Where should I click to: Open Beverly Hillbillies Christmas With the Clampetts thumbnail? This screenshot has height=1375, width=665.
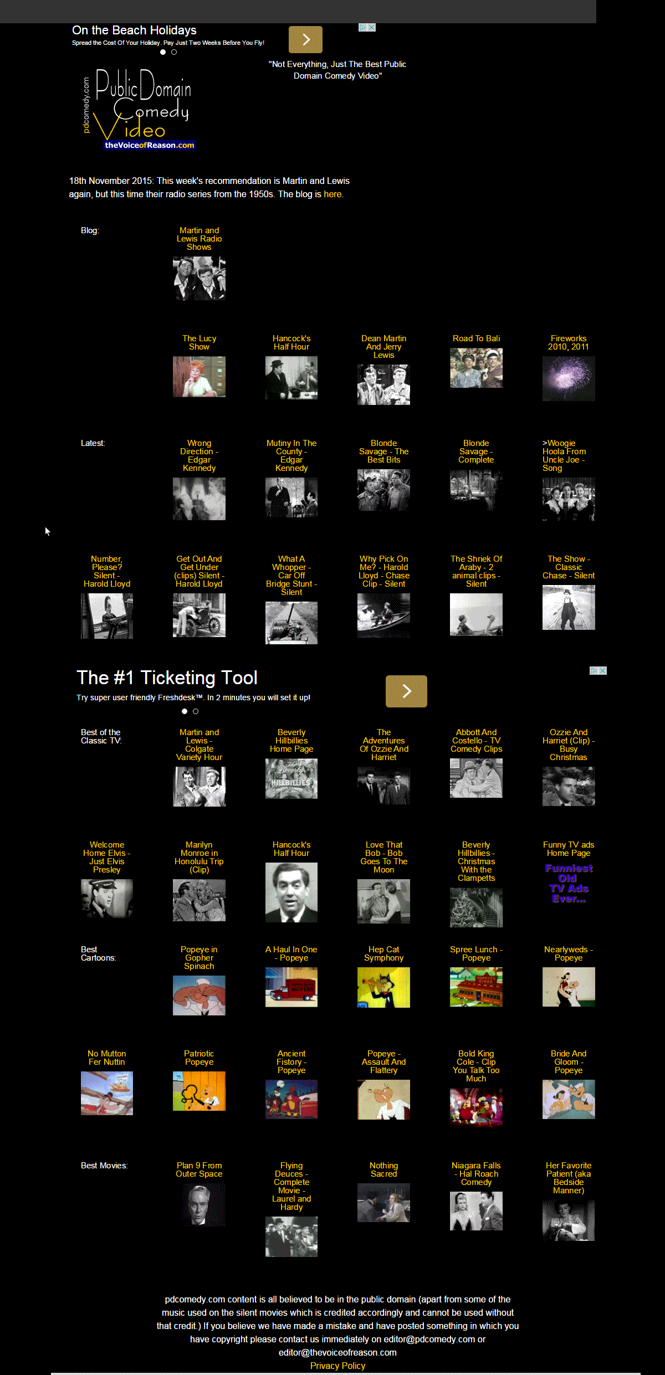(476, 907)
